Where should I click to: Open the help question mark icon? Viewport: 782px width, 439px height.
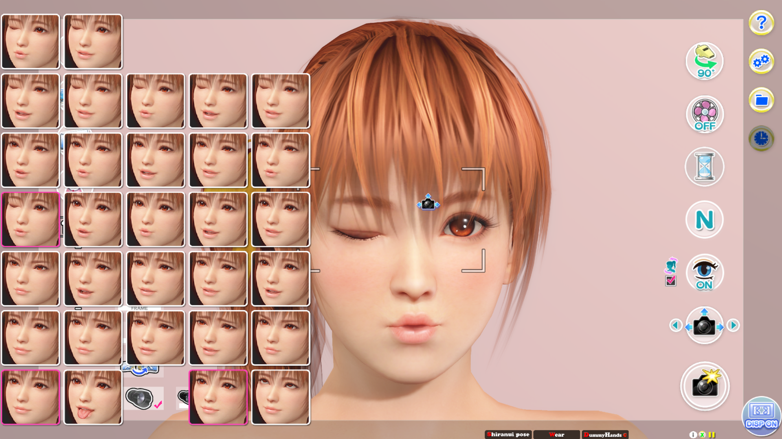[761, 23]
